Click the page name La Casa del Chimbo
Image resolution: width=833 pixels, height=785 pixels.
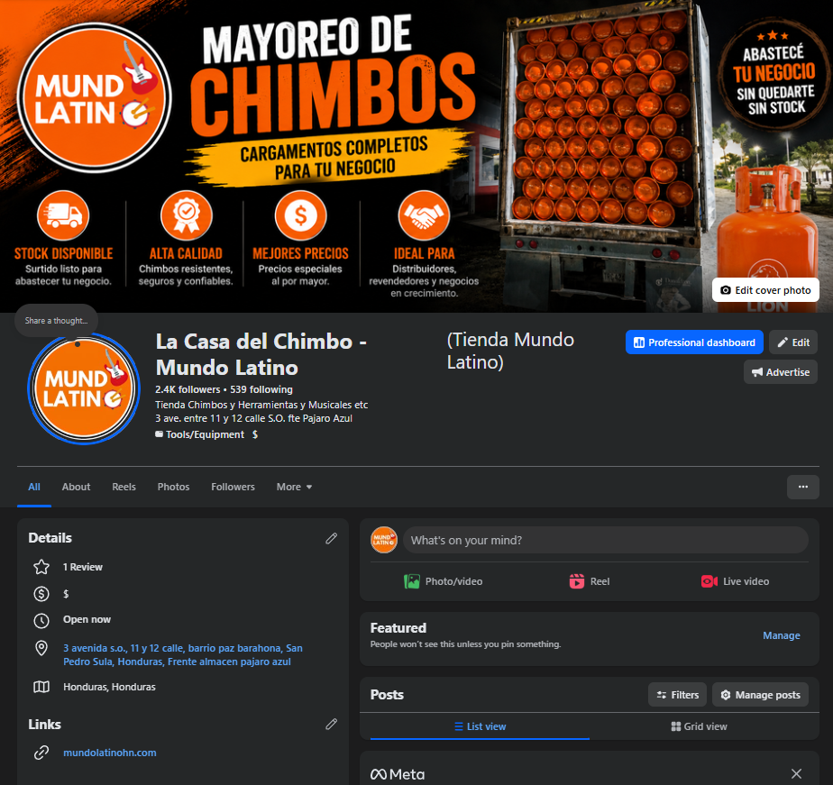[x=261, y=354]
